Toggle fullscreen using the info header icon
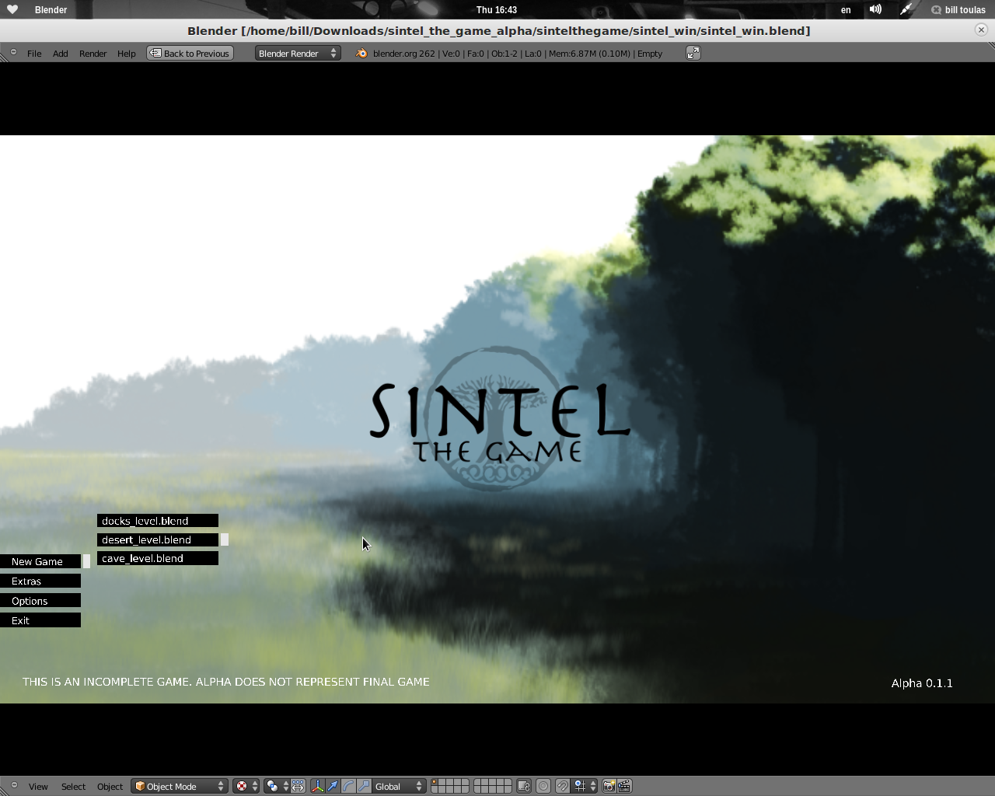 693,53
